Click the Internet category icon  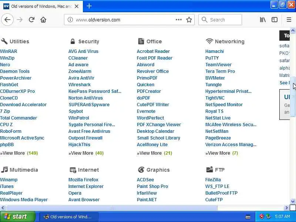point(73,170)
